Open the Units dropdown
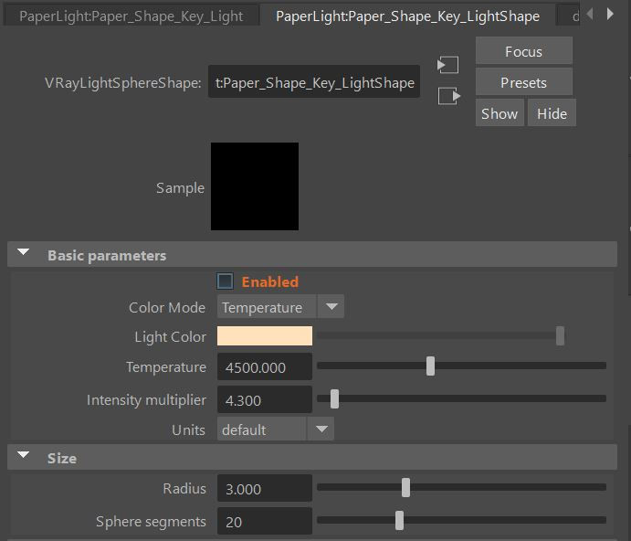Image resolution: width=631 pixels, height=541 pixels. (275, 430)
